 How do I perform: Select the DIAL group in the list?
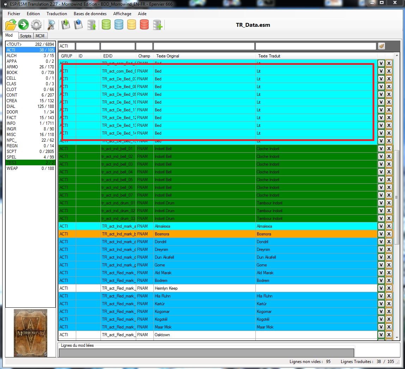pos(30,106)
